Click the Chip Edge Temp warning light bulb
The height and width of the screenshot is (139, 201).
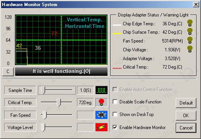pyautogui.click(x=190, y=23)
